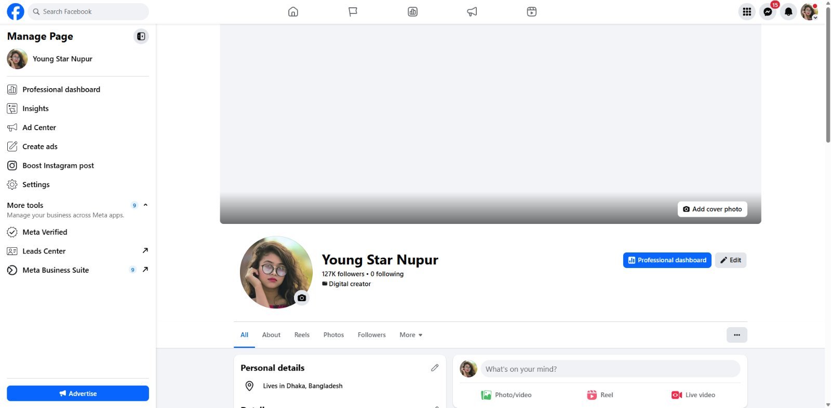
Task: Click into What's on your mind field
Action: click(x=610, y=369)
